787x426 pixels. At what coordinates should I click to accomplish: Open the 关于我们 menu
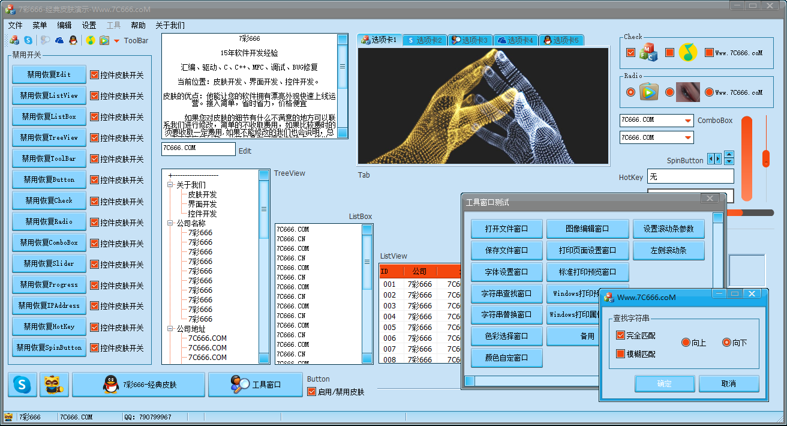(x=170, y=25)
